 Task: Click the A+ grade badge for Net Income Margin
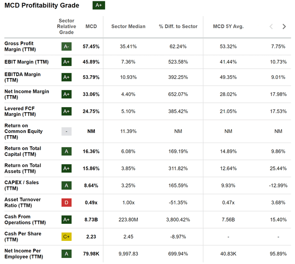67,94
